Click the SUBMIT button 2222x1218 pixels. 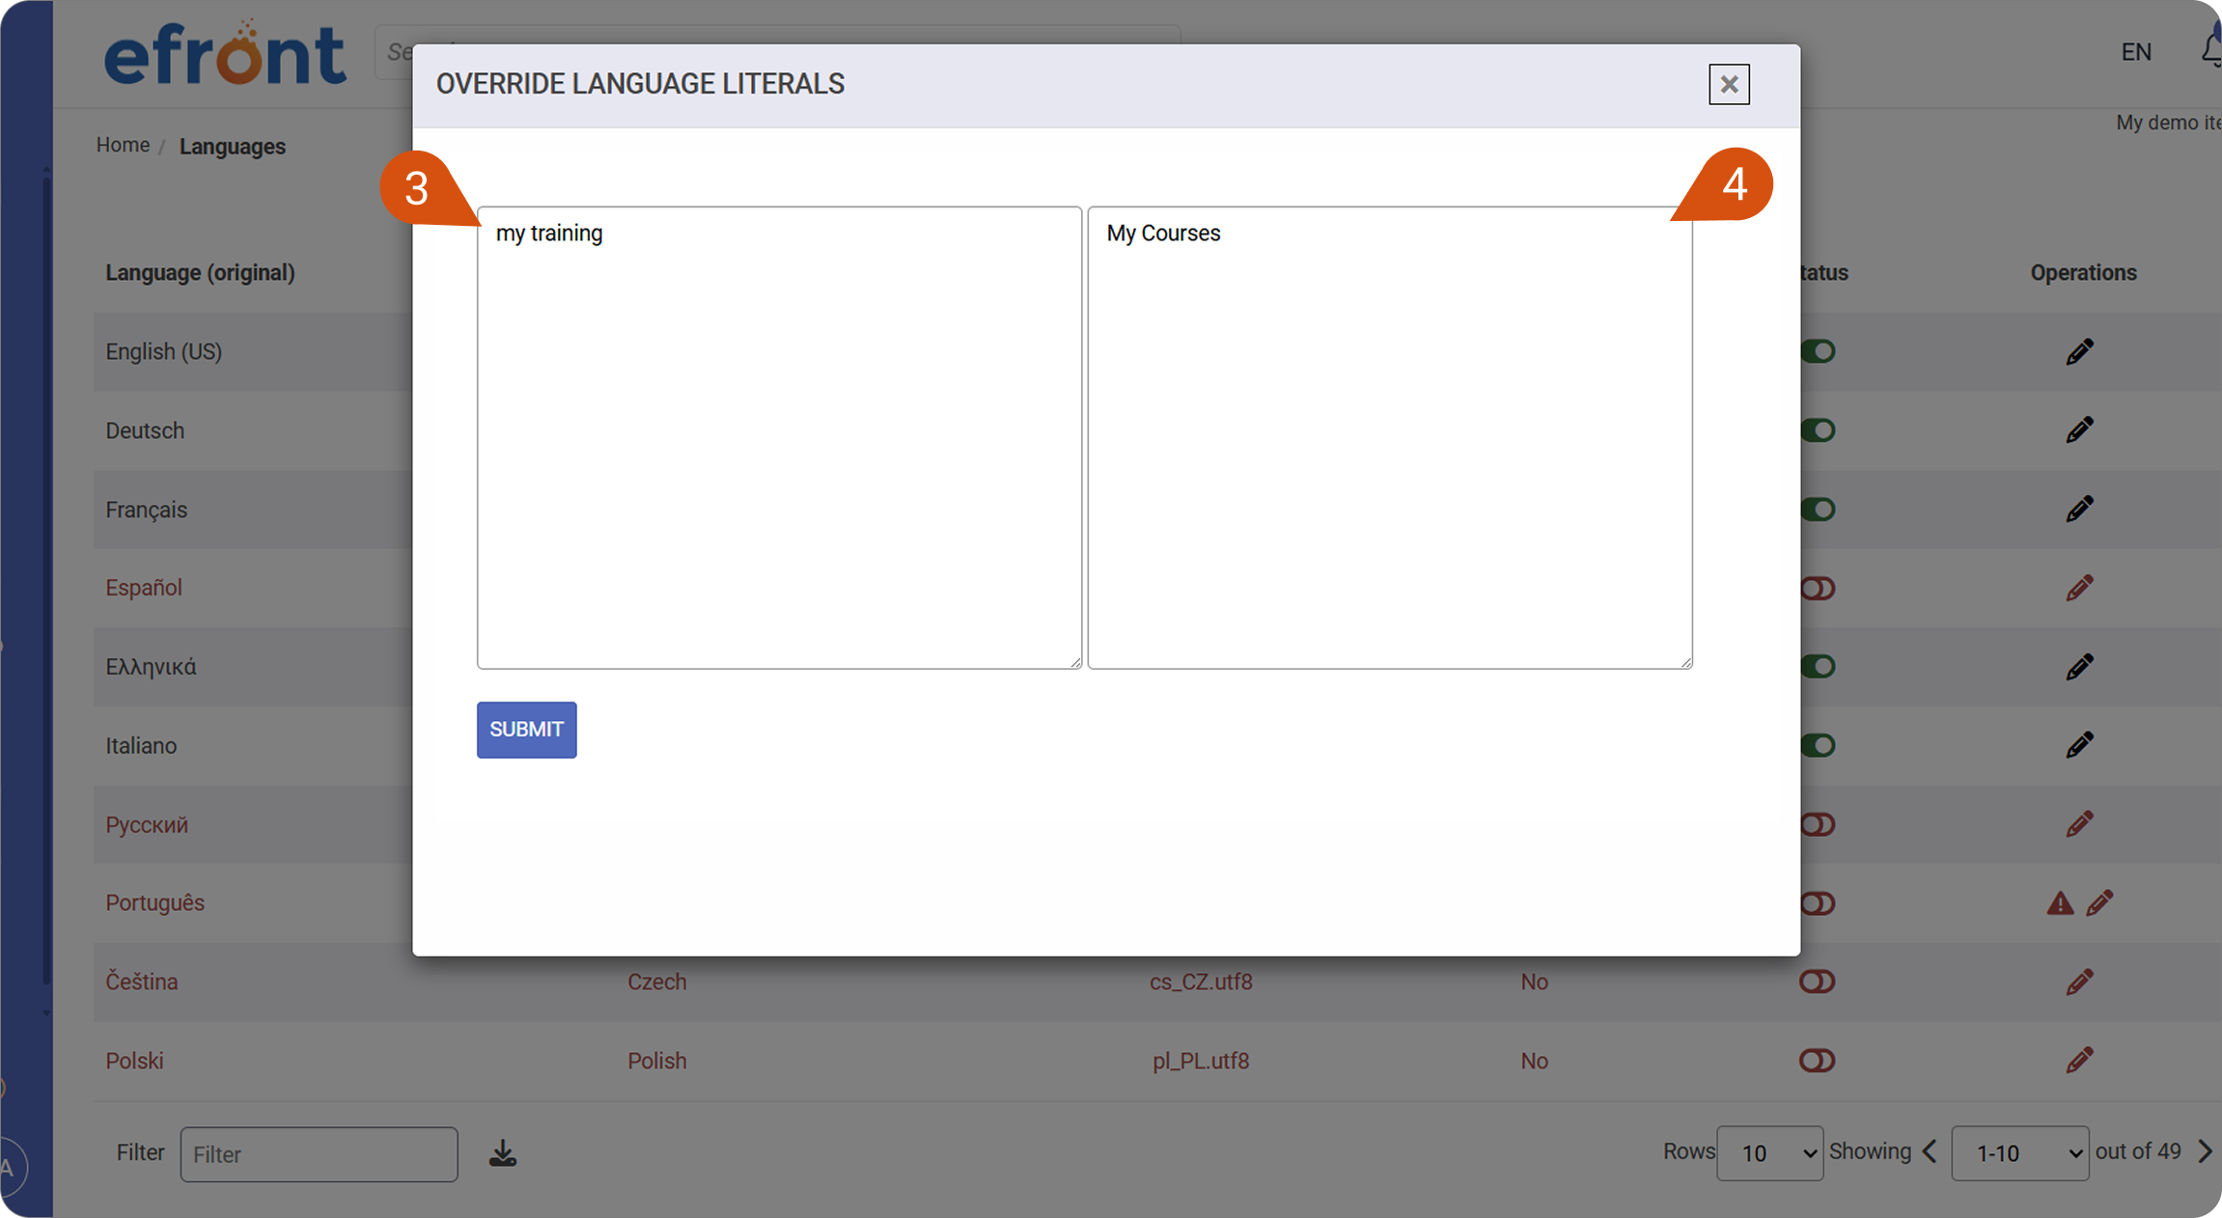click(x=526, y=730)
